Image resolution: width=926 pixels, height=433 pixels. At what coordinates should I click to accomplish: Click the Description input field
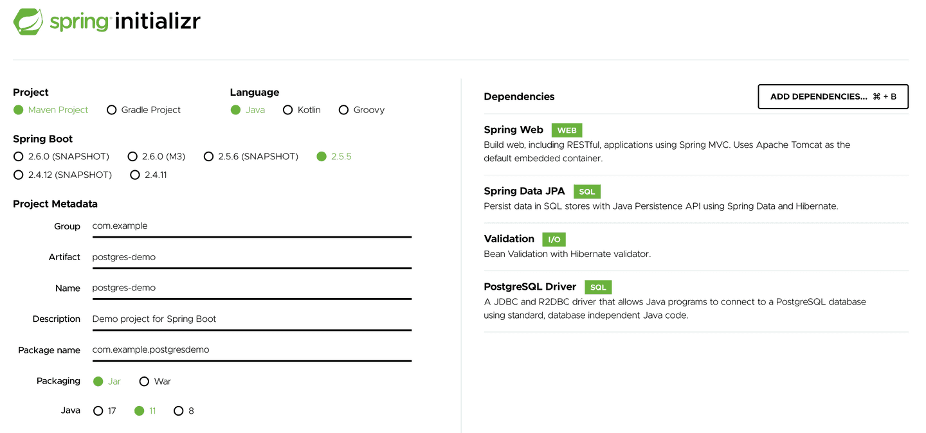pos(251,319)
